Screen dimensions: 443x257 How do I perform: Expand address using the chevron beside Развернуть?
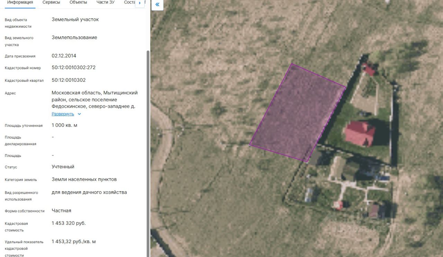click(x=79, y=114)
